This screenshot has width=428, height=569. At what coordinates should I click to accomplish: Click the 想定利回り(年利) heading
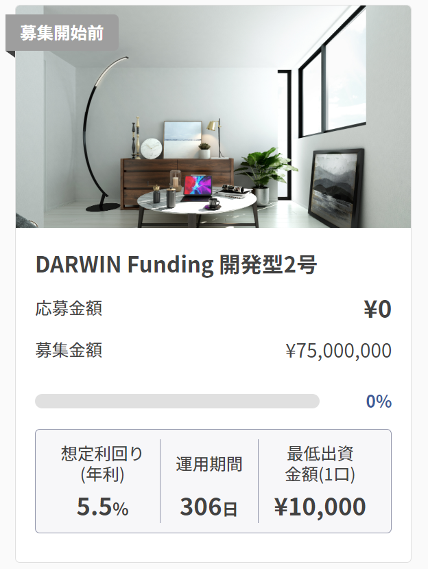click(x=102, y=464)
